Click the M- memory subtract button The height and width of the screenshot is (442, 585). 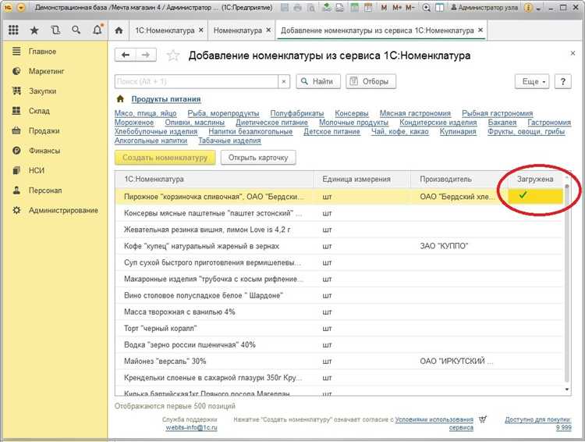click(x=409, y=8)
